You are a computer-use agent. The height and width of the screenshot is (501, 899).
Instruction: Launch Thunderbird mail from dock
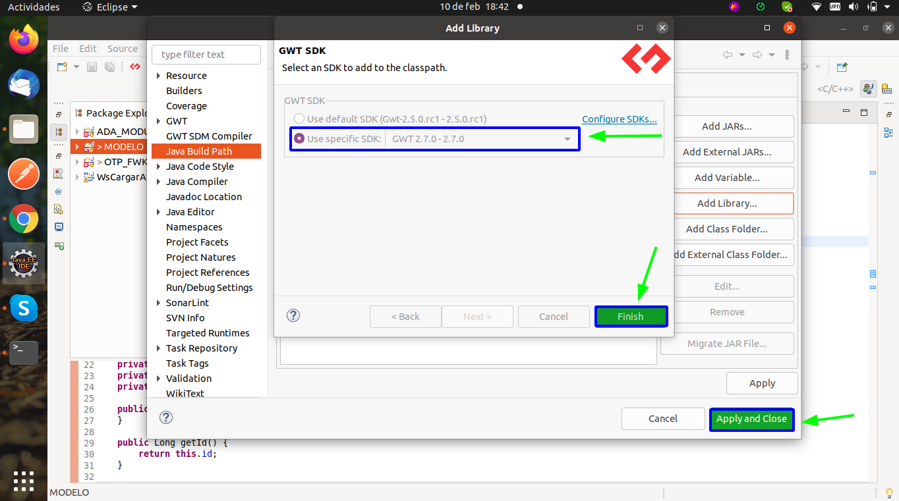coord(24,84)
